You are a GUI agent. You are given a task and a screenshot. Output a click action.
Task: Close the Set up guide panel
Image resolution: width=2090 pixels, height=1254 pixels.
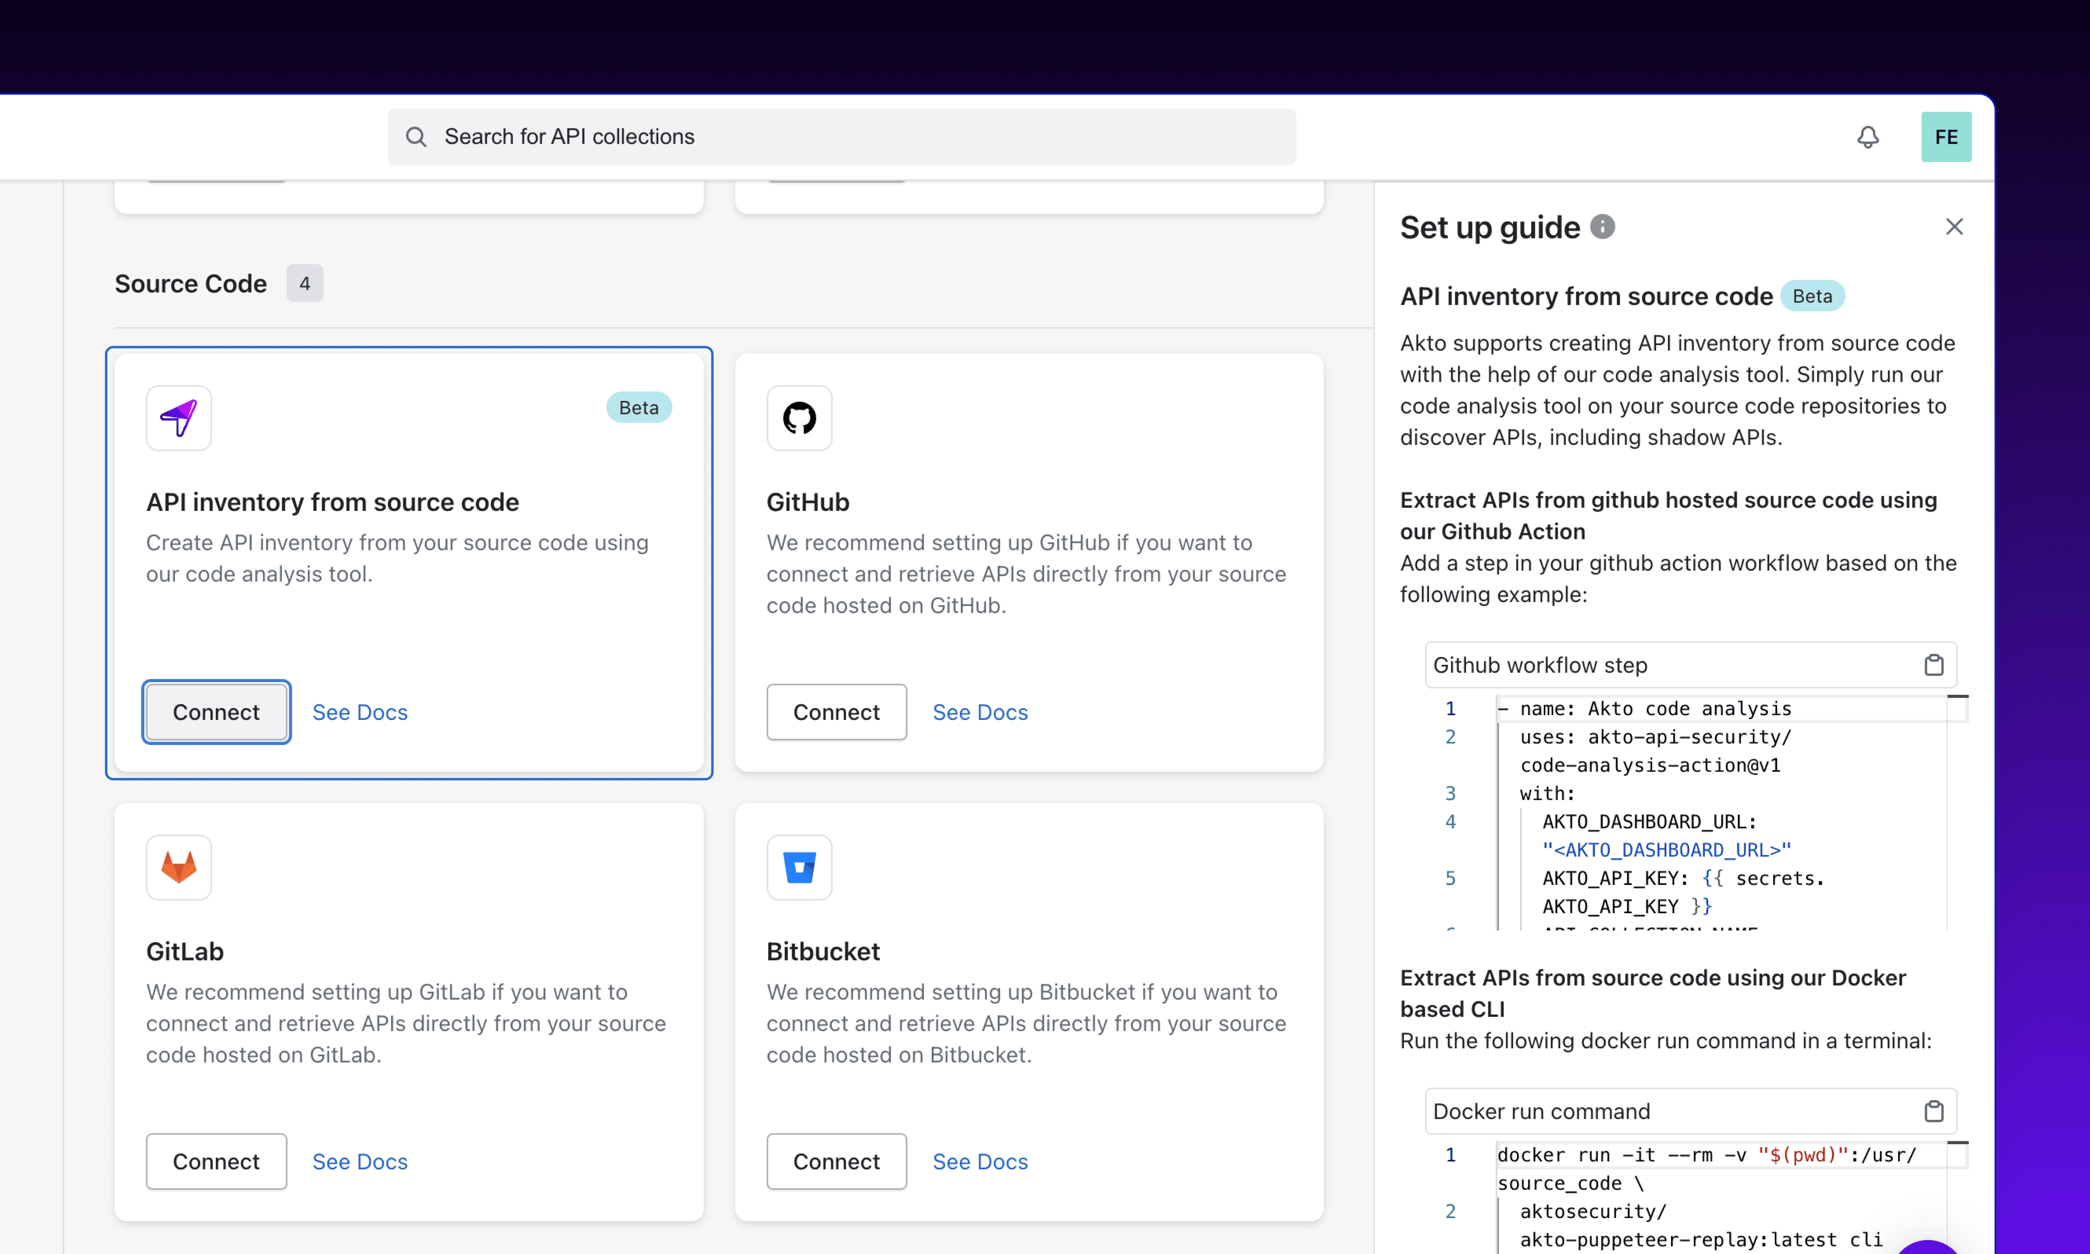click(x=1953, y=226)
